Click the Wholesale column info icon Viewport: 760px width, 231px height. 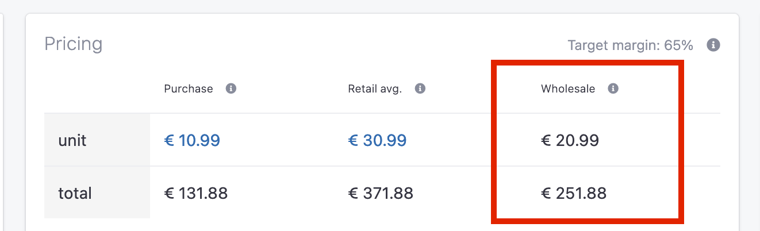click(x=613, y=89)
